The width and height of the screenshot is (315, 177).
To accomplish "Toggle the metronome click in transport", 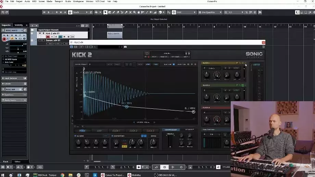I will click(x=218, y=167).
